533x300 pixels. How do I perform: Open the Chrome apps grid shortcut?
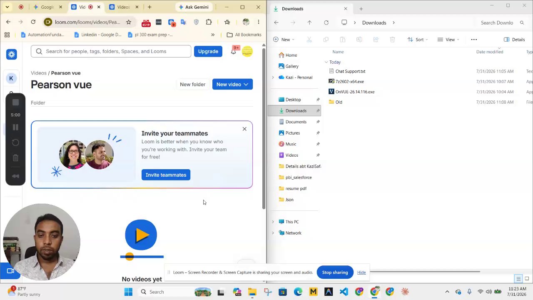7,35
